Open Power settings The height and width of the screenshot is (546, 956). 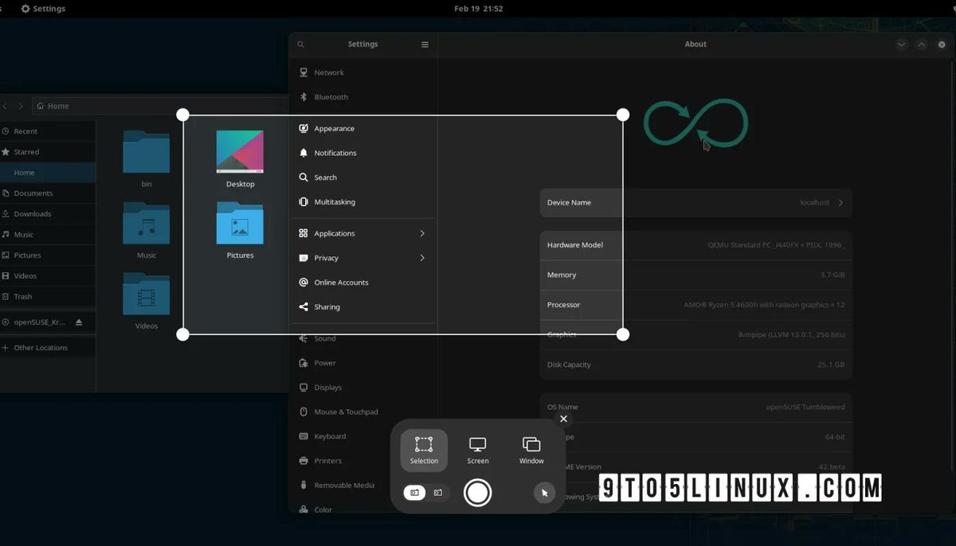363,363
